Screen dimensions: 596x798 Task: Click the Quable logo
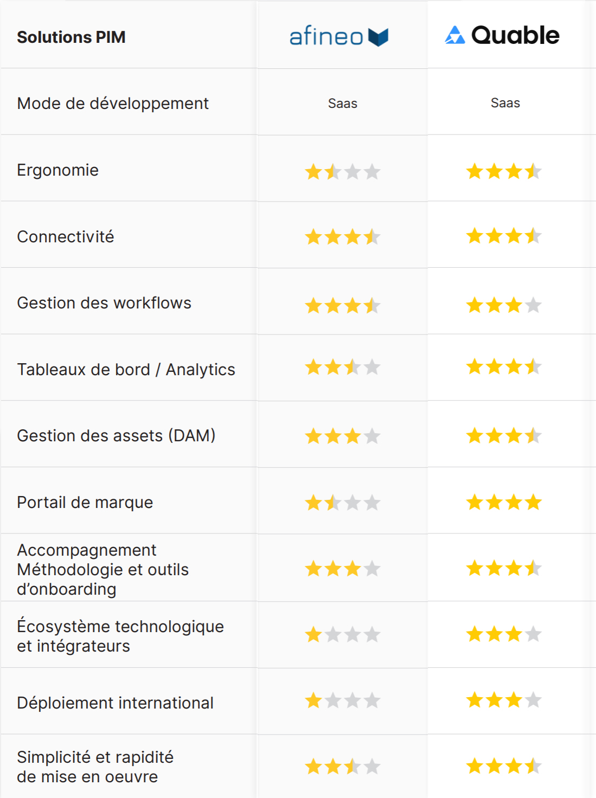coord(502,36)
